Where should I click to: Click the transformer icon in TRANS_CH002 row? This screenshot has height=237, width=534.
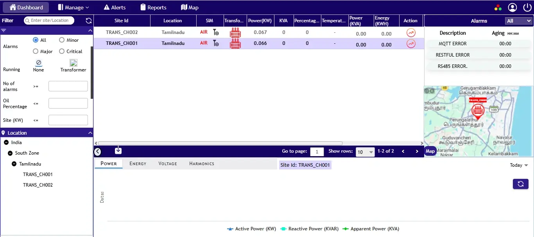(x=235, y=32)
